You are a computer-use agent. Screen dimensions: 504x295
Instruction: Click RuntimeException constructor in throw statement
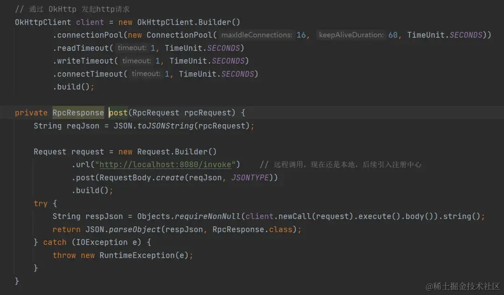138,255
